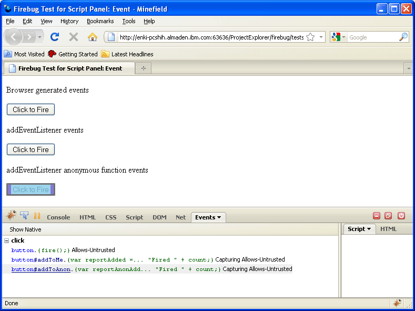Detach Firebug into a new window
This screenshot has height=311, width=415.
tap(389, 216)
